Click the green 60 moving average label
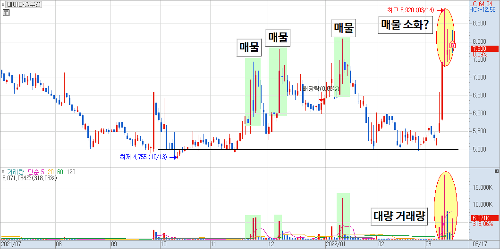Image resolution: width=500 pixels, height=249 pixels. pos(60,172)
